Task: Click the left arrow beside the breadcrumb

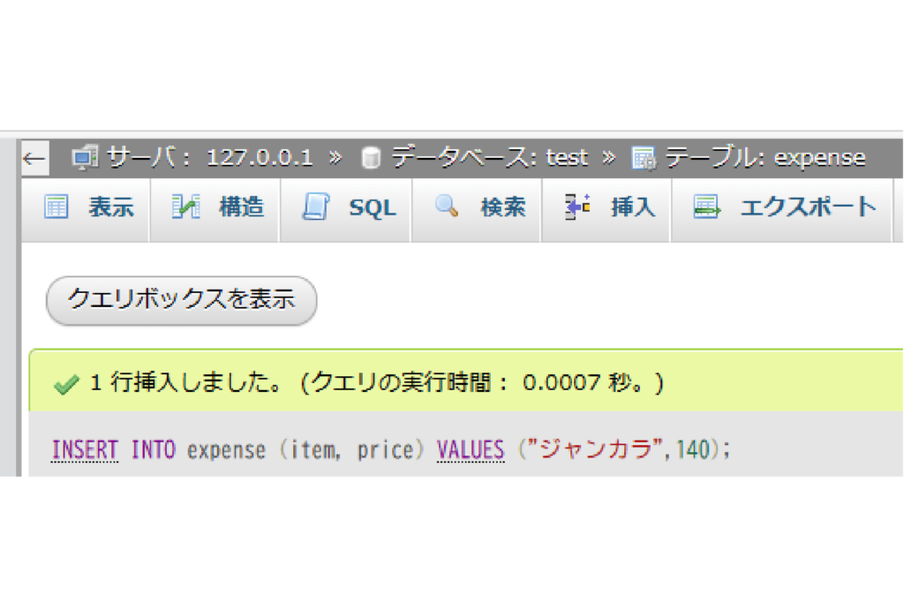Action: tap(34, 159)
